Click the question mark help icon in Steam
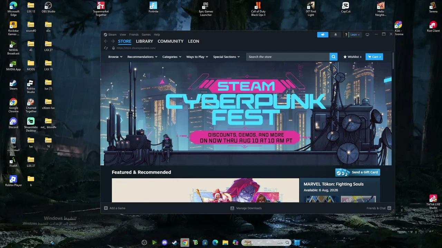Screen dimensions: 442x248 (346, 34)
